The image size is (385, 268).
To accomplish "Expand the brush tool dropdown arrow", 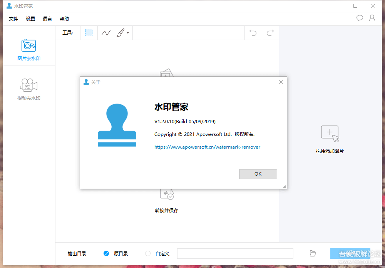I will point(128,33).
